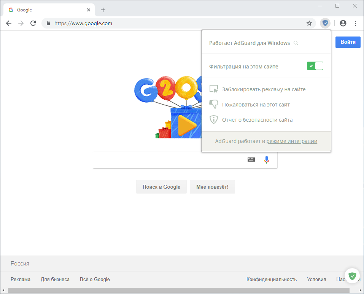Click the "Россия" footer text
Screen dimensions: 364x294
click(x=20, y=264)
